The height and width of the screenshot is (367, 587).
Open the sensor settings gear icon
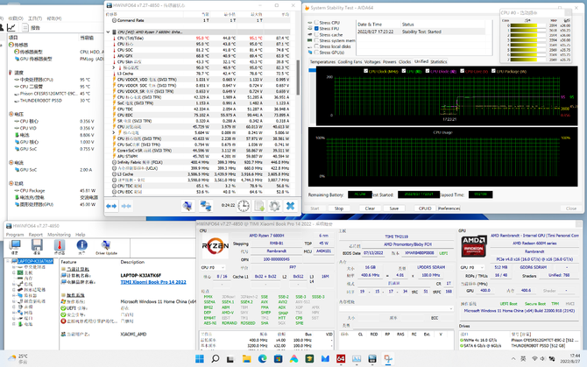[x=274, y=206]
